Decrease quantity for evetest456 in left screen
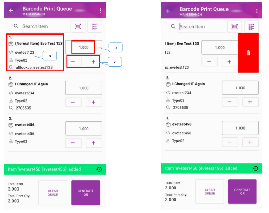Screen dimensions: 269x213 pyautogui.click(x=73, y=143)
